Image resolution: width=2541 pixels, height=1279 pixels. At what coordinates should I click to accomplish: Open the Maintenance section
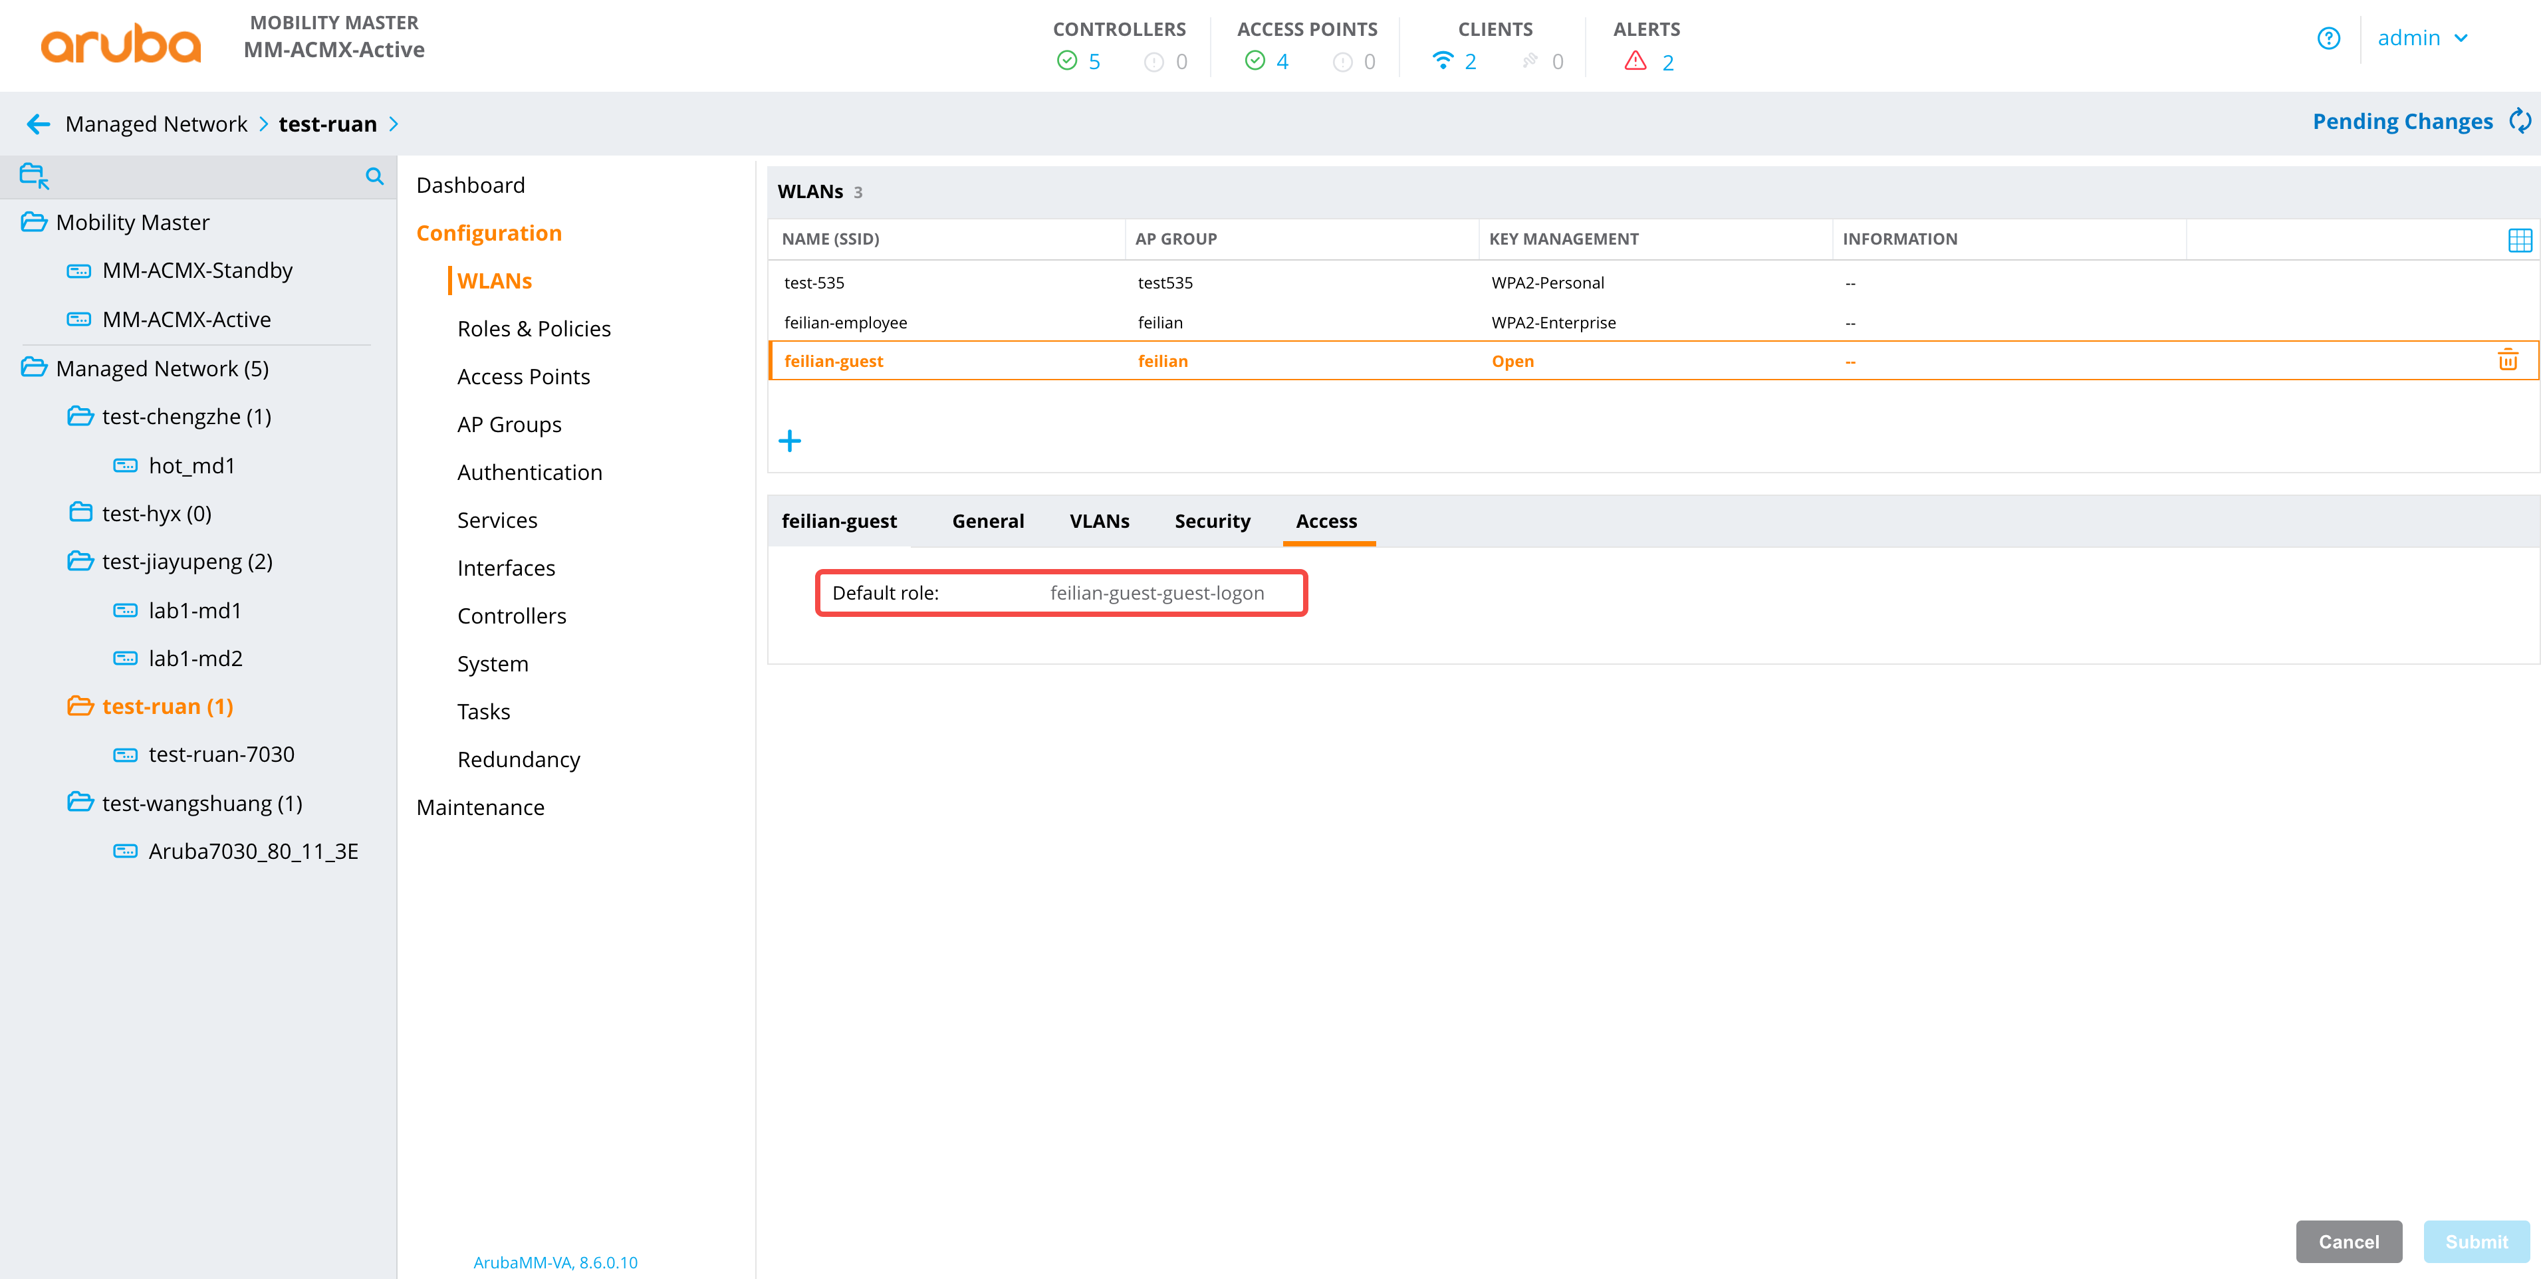click(481, 806)
